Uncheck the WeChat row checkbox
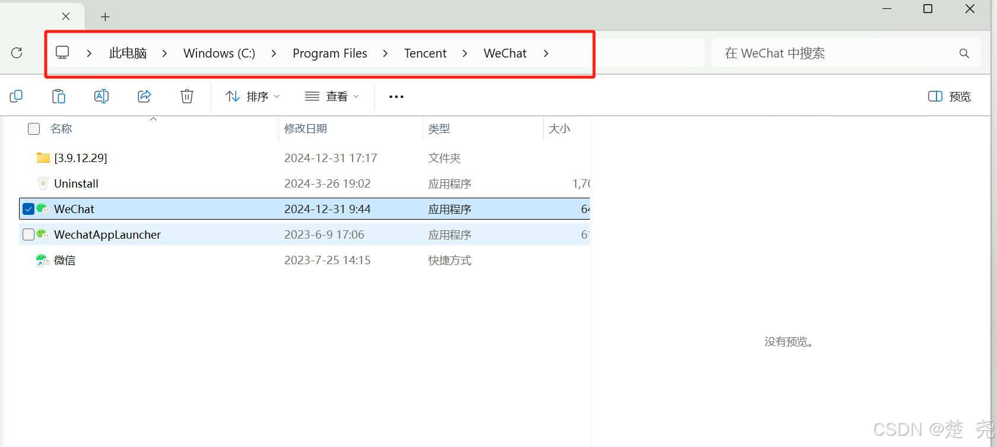The image size is (997, 447). 28,209
